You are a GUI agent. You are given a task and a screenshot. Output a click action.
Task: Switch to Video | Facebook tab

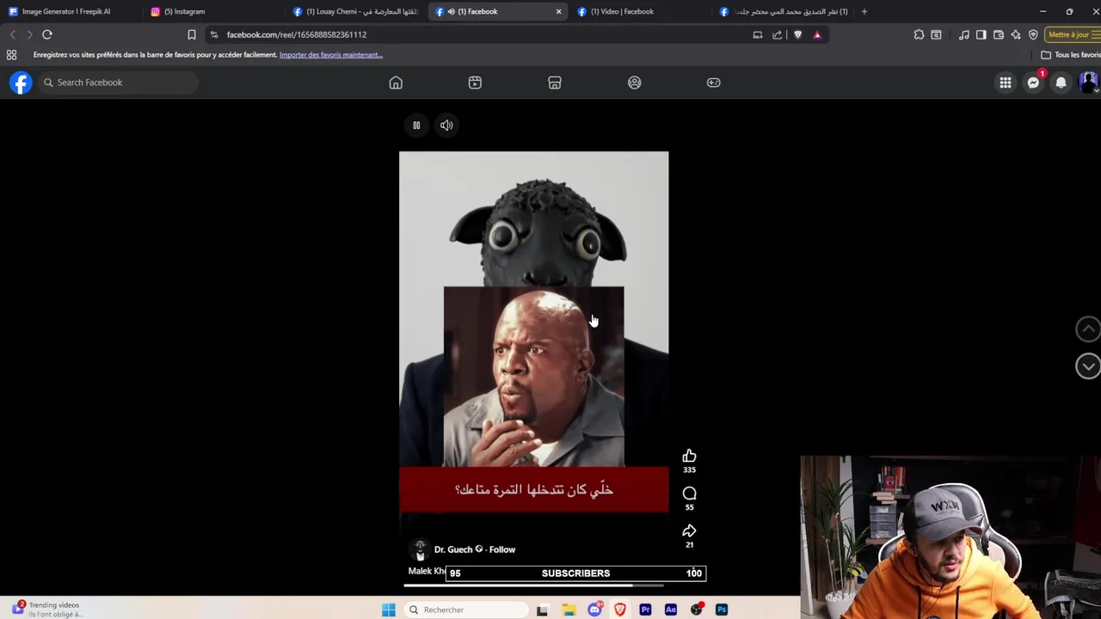[x=641, y=11]
